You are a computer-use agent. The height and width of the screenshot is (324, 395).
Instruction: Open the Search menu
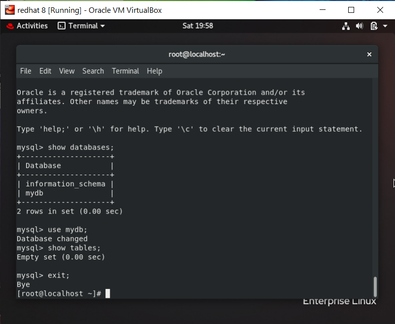(x=93, y=71)
